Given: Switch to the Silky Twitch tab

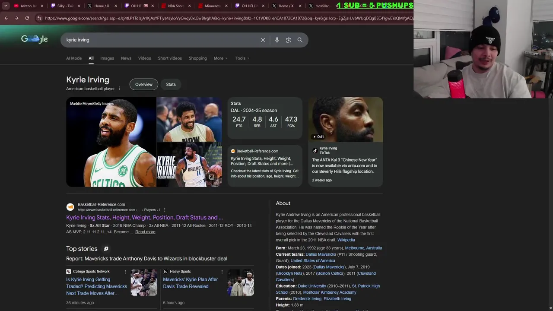Looking at the screenshot, I should pyautogui.click(x=62, y=6).
